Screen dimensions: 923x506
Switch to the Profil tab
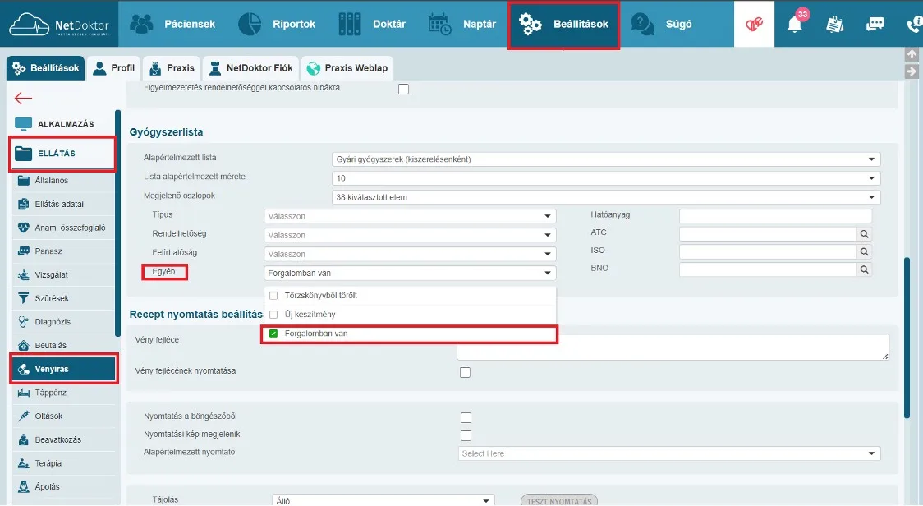point(114,68)
